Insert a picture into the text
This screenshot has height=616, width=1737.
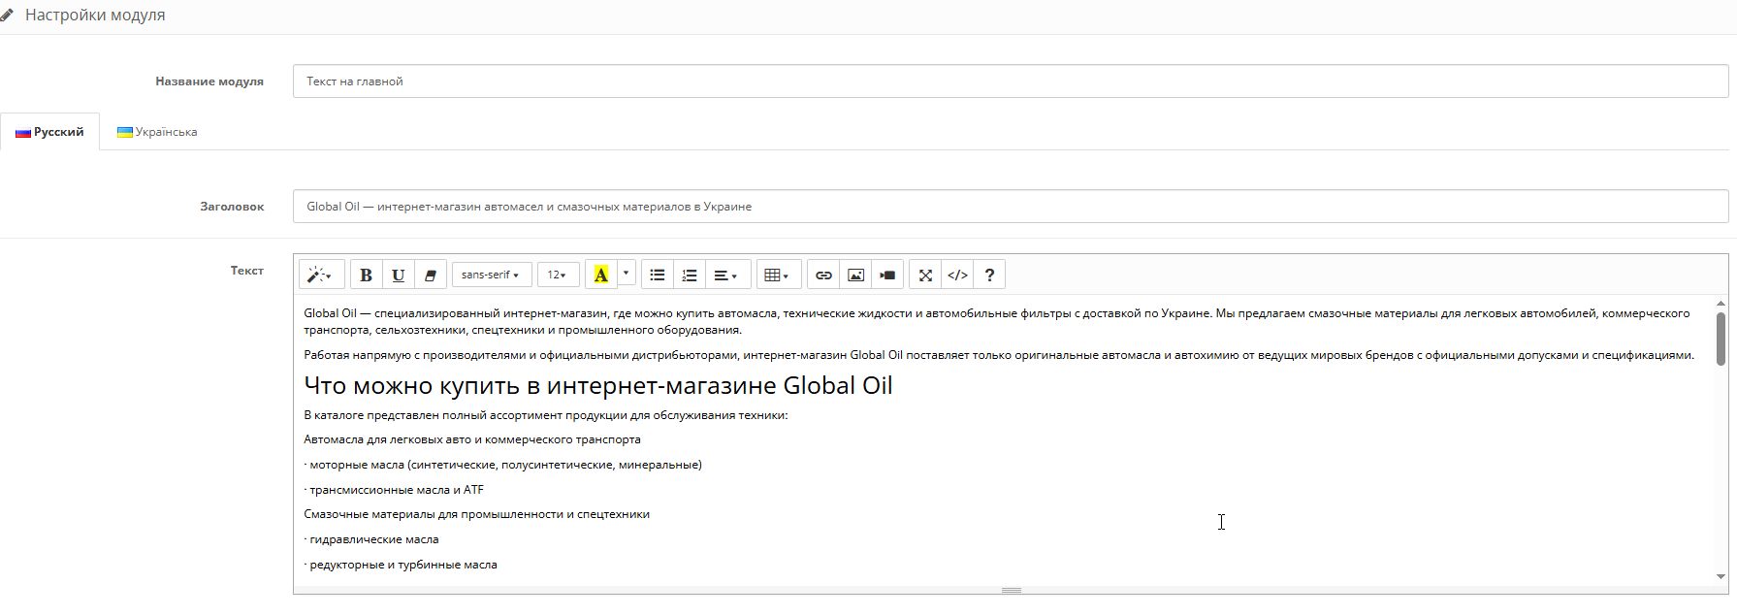[x=855, y=275]
